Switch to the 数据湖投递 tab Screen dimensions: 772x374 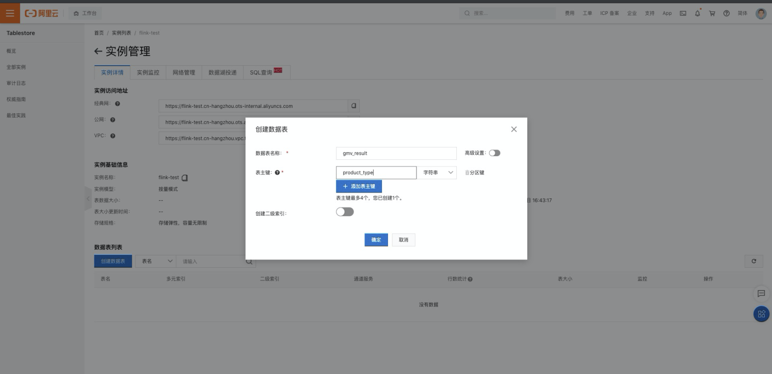223,72
